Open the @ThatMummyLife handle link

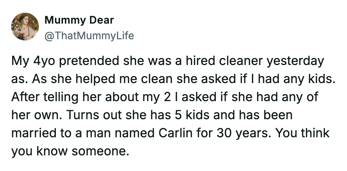(x=89, y=36)
